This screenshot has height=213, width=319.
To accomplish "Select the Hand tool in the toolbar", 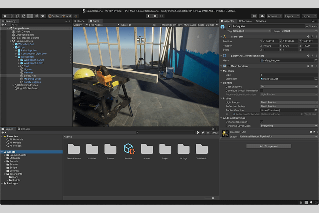I will [5, 16].
